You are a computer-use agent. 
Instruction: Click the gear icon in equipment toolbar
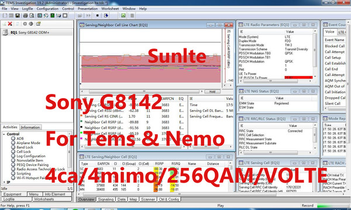pos(25,24)
